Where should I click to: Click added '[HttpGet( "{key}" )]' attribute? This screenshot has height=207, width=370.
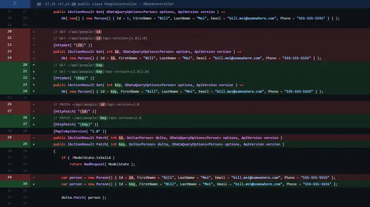coord(73,78)
